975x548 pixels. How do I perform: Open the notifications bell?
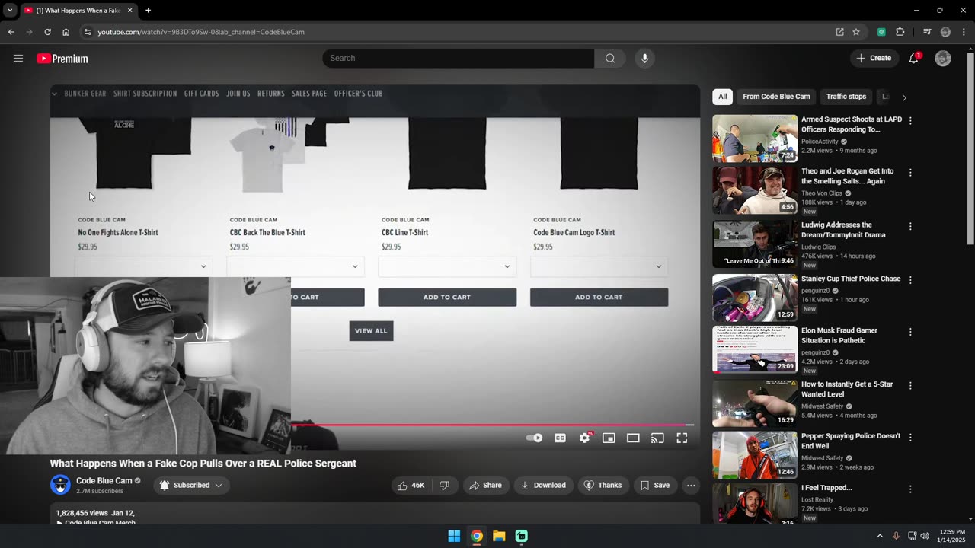pyautogui.click(x=914, y=58)
